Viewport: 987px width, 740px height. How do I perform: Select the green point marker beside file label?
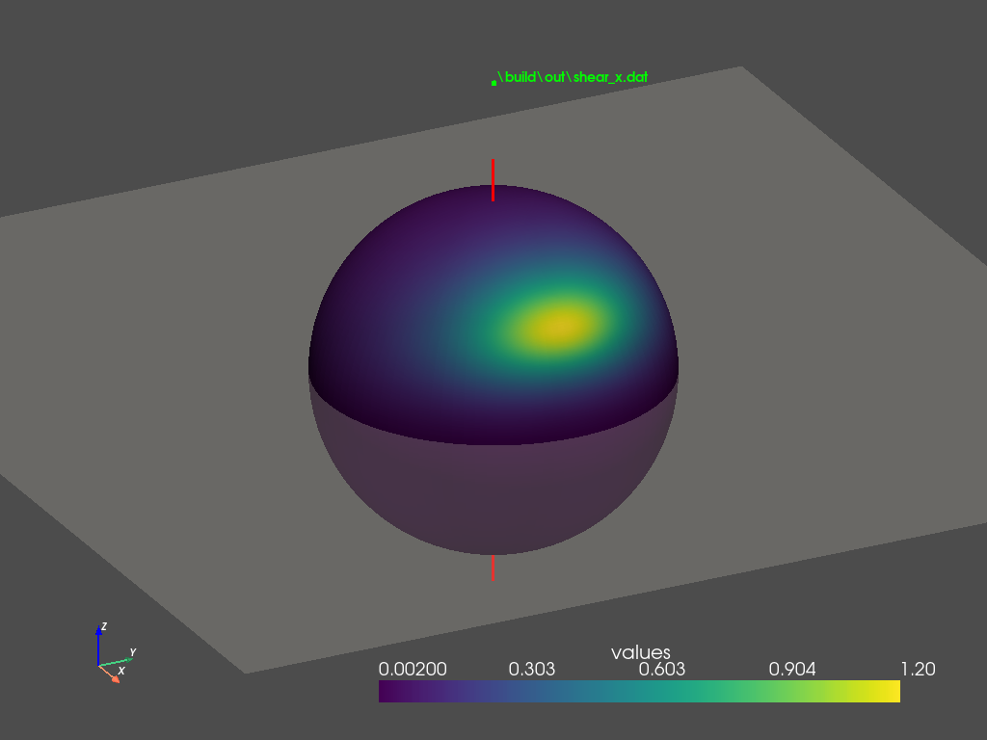493,83
